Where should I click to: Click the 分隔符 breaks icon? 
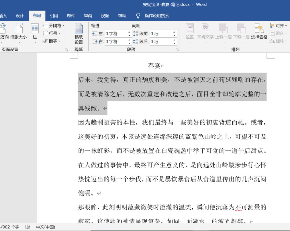click(x=52, y=25)
